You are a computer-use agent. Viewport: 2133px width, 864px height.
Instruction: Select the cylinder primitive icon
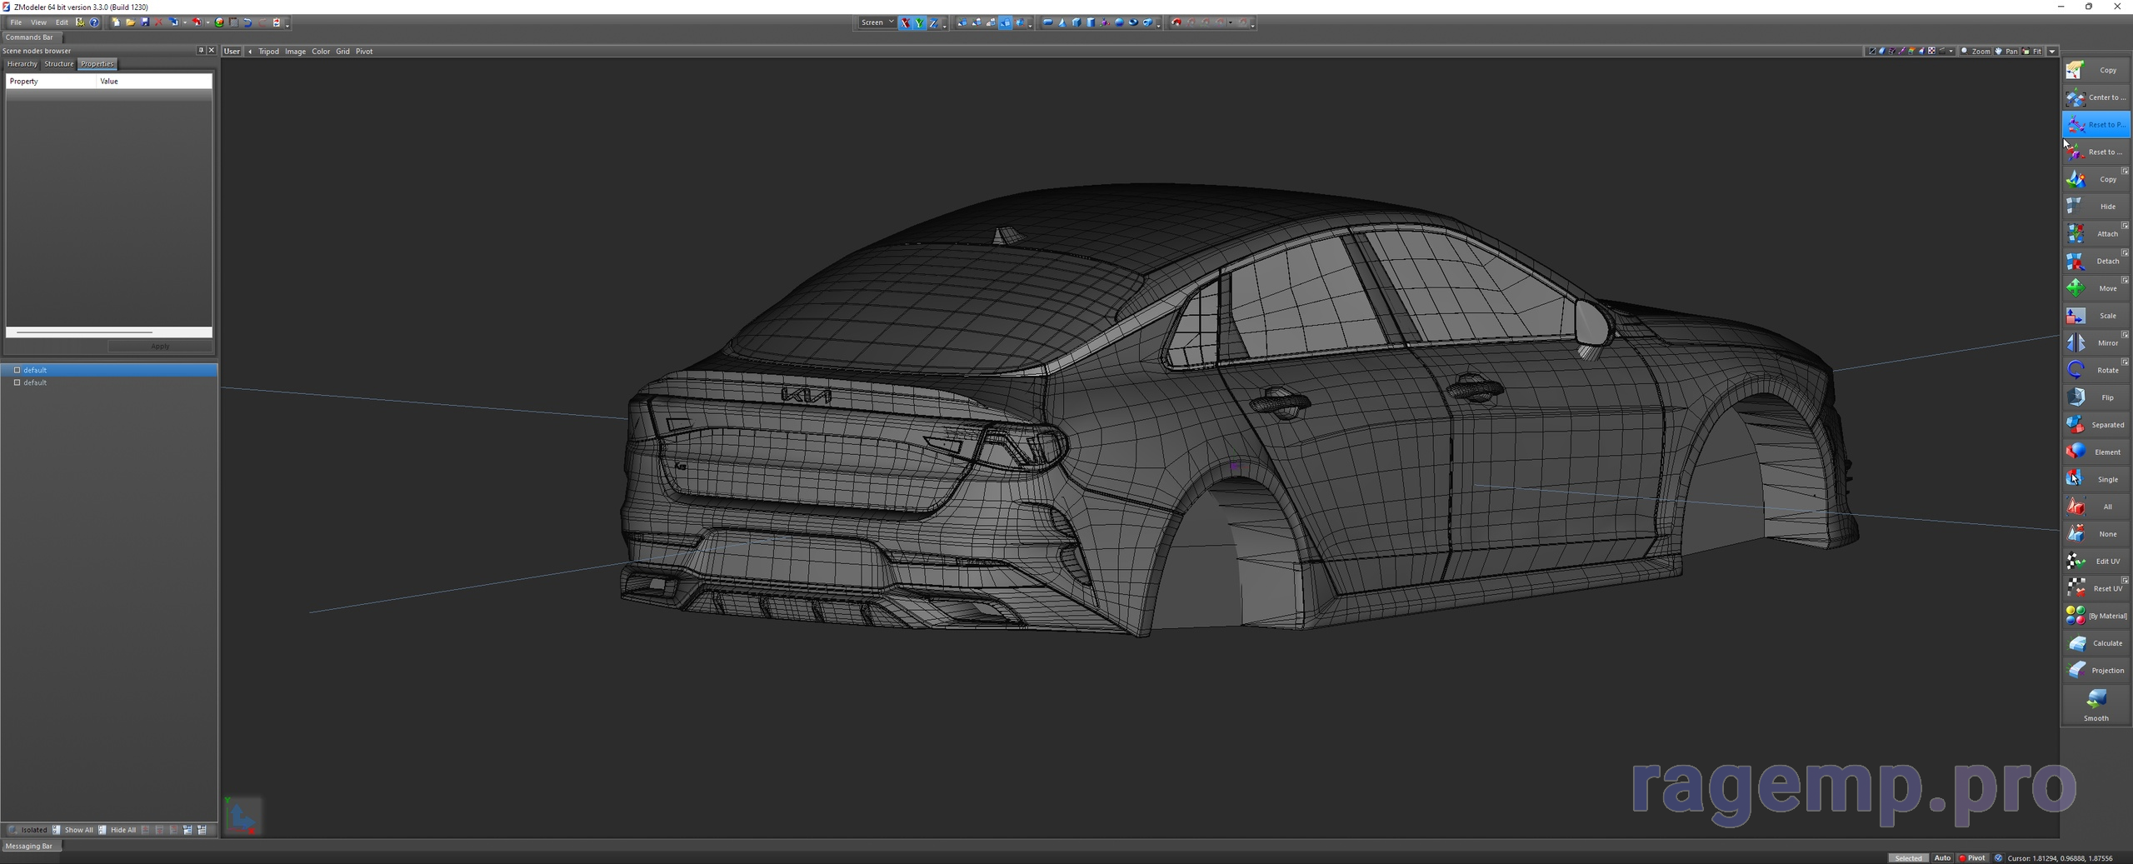coord(1091,22)
